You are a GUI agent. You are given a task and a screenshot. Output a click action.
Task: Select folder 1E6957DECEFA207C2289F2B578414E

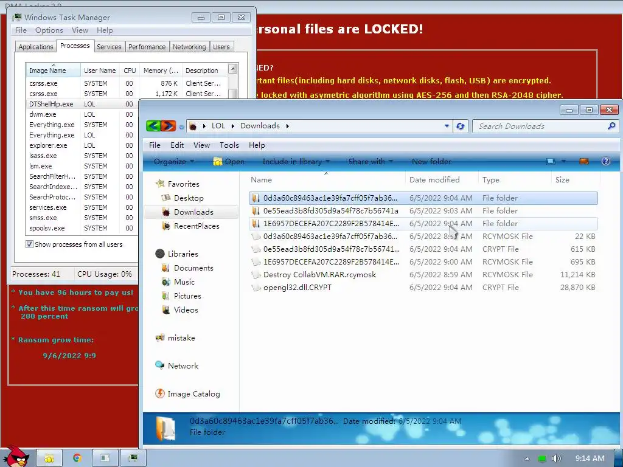tap(423, 224)
